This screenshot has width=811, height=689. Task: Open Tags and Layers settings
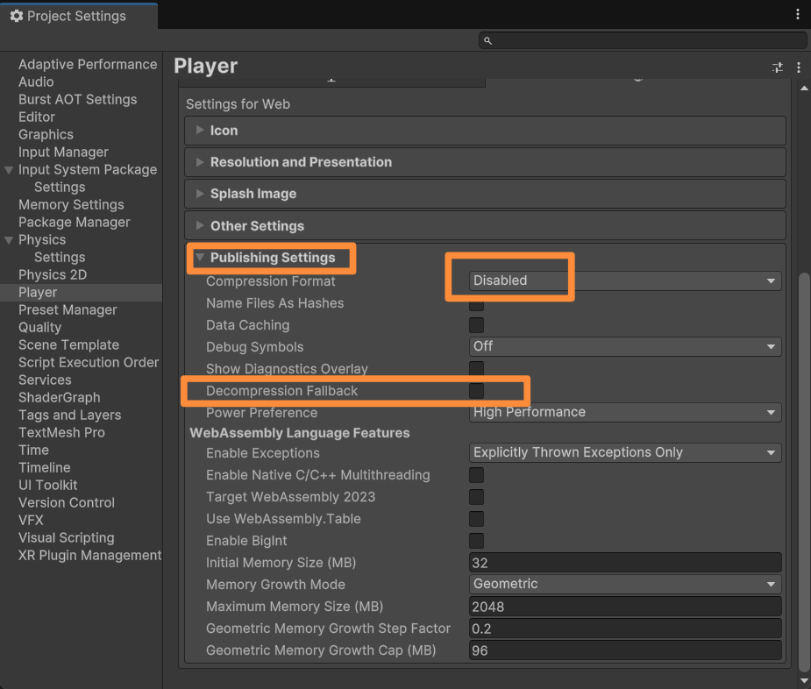[x=70, y=416]
